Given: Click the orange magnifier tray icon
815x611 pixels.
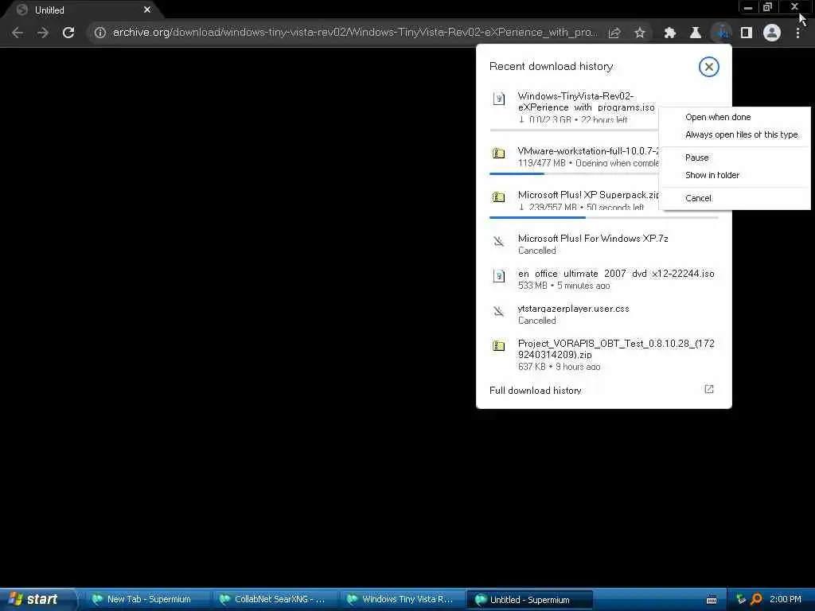Looking at the screenshot, I should tap(756, 600).
